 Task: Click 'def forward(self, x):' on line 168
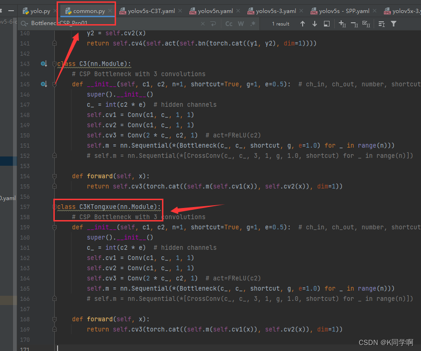tap(110, 319)
